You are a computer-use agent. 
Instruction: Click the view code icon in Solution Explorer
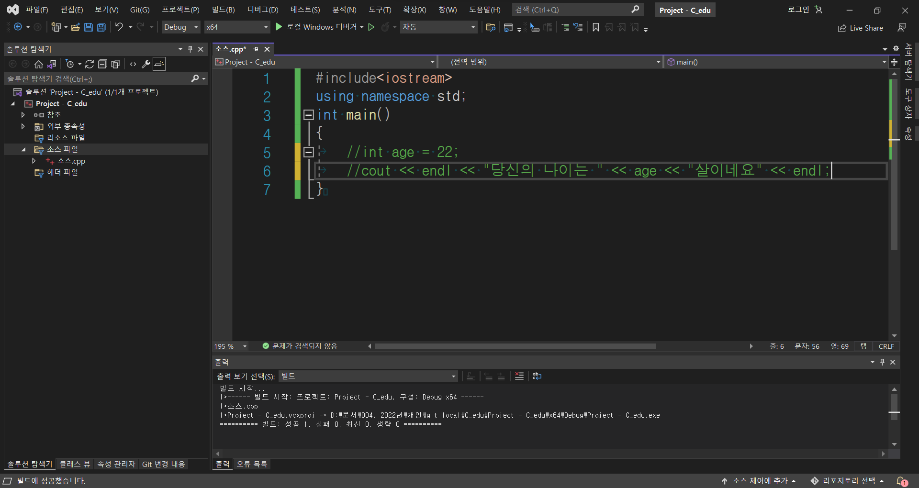point(133,64)
